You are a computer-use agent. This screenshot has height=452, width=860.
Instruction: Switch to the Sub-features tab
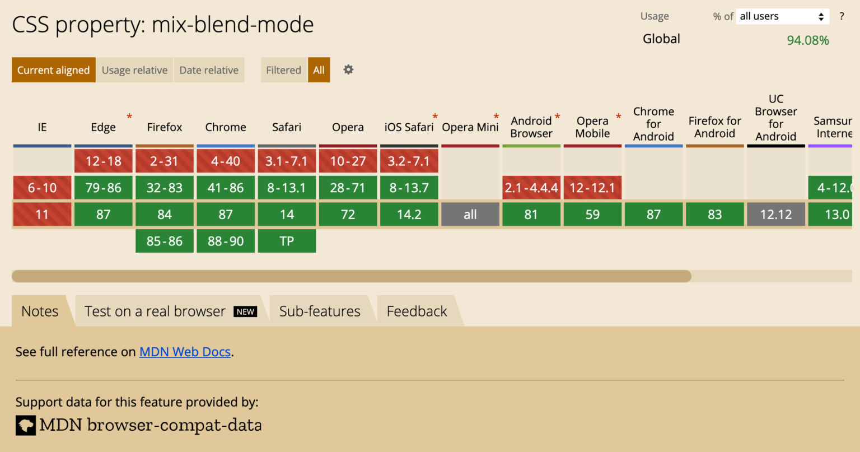[319, 310]
